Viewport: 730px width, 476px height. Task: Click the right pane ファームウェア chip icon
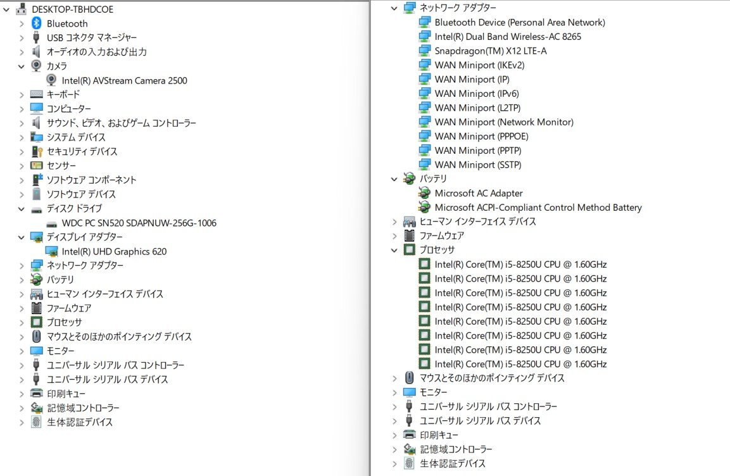(x=409, y=235)
